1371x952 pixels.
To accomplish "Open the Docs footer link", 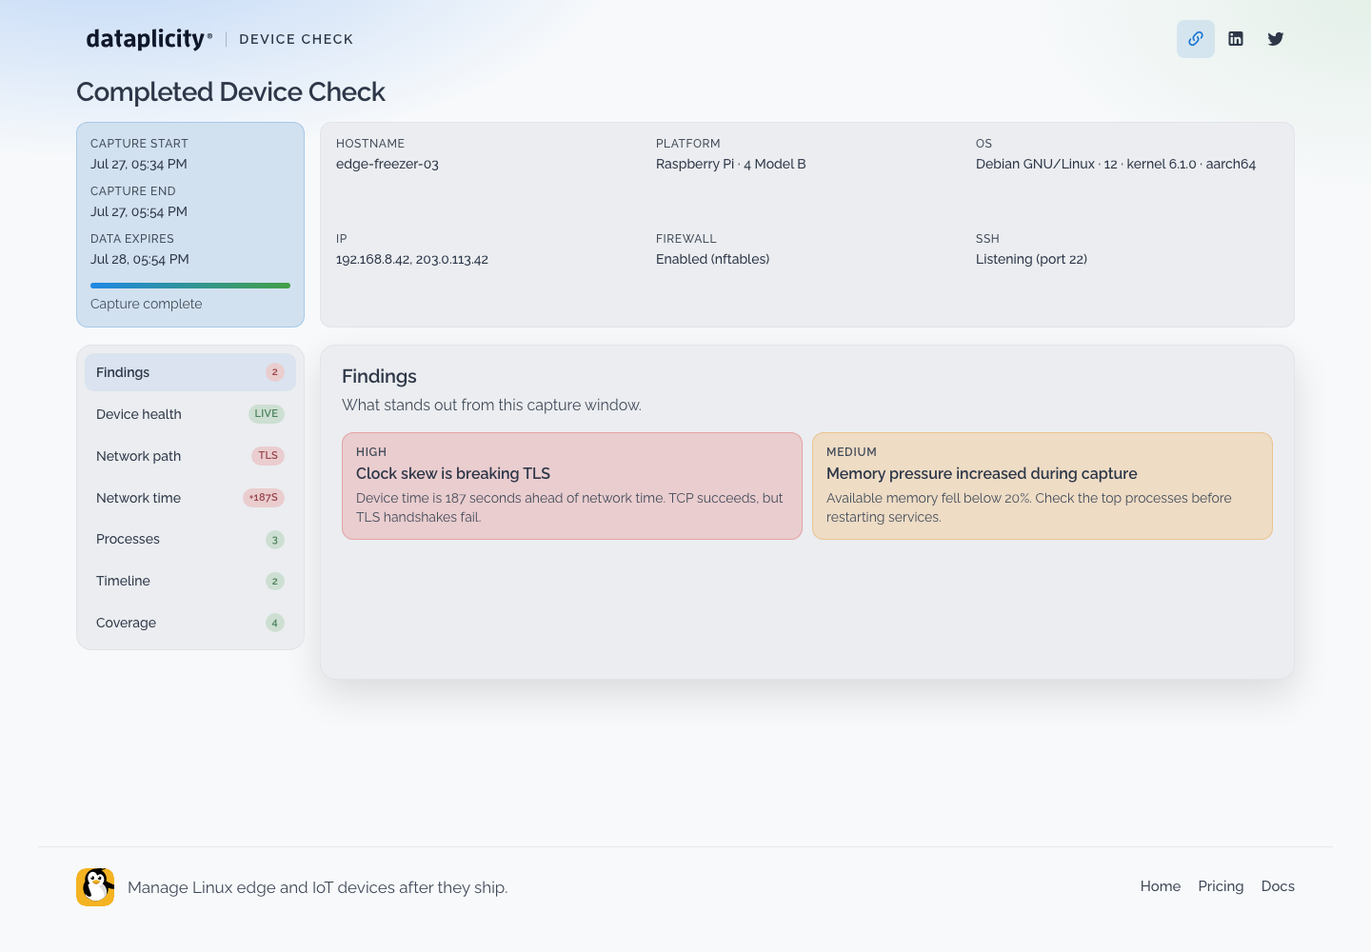I will pos(1278,886).
